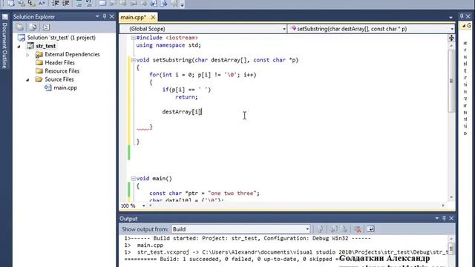Close the main.cpp editor tab
475x267 pixels.
pos(153,17)
